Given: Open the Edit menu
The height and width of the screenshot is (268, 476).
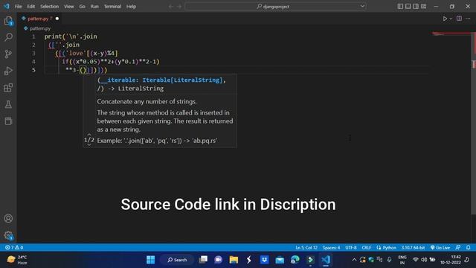Looking at the screenshot, I should 31,7.
